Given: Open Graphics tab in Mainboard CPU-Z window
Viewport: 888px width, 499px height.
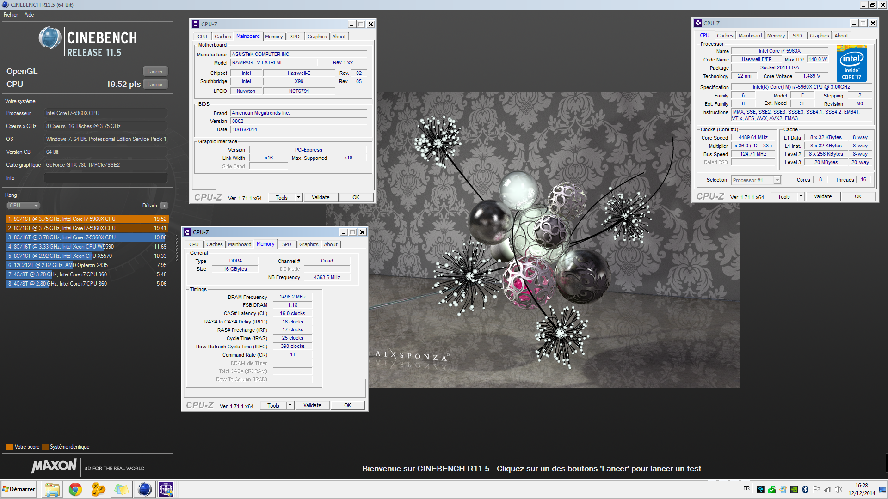Looking at the screenshot, I should 317,37.
